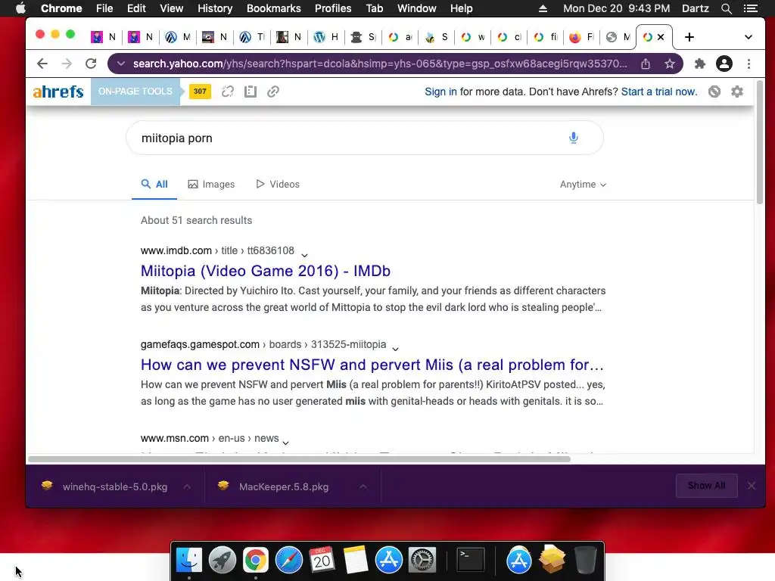Open Terminal from the Dock

(x=470, y=560)
